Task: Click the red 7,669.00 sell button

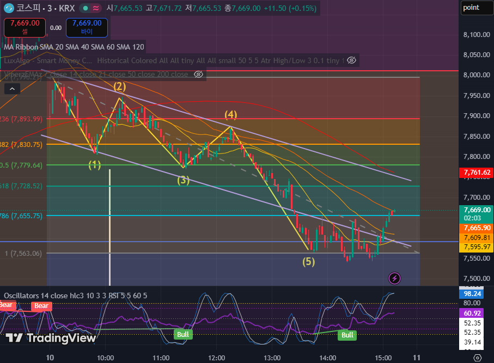Action: (25, 27)
